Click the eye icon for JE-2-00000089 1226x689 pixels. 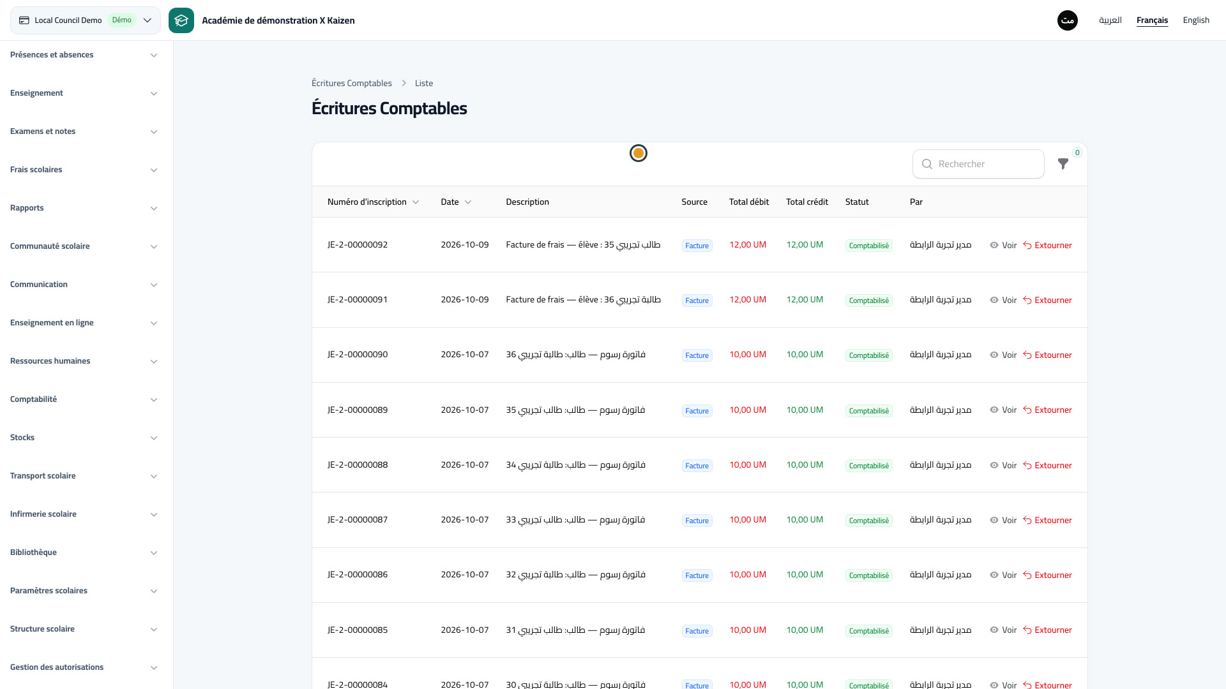point(994,410)
